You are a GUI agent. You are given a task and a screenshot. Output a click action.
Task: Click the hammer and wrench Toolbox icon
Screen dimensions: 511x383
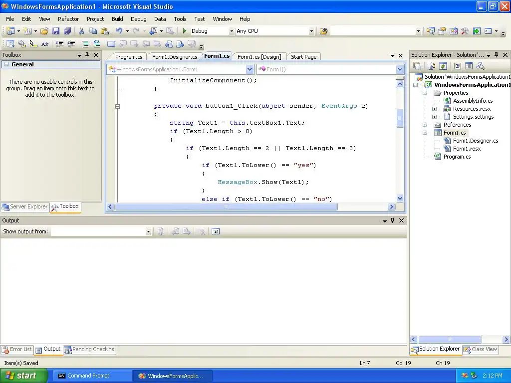coord(465,31)
